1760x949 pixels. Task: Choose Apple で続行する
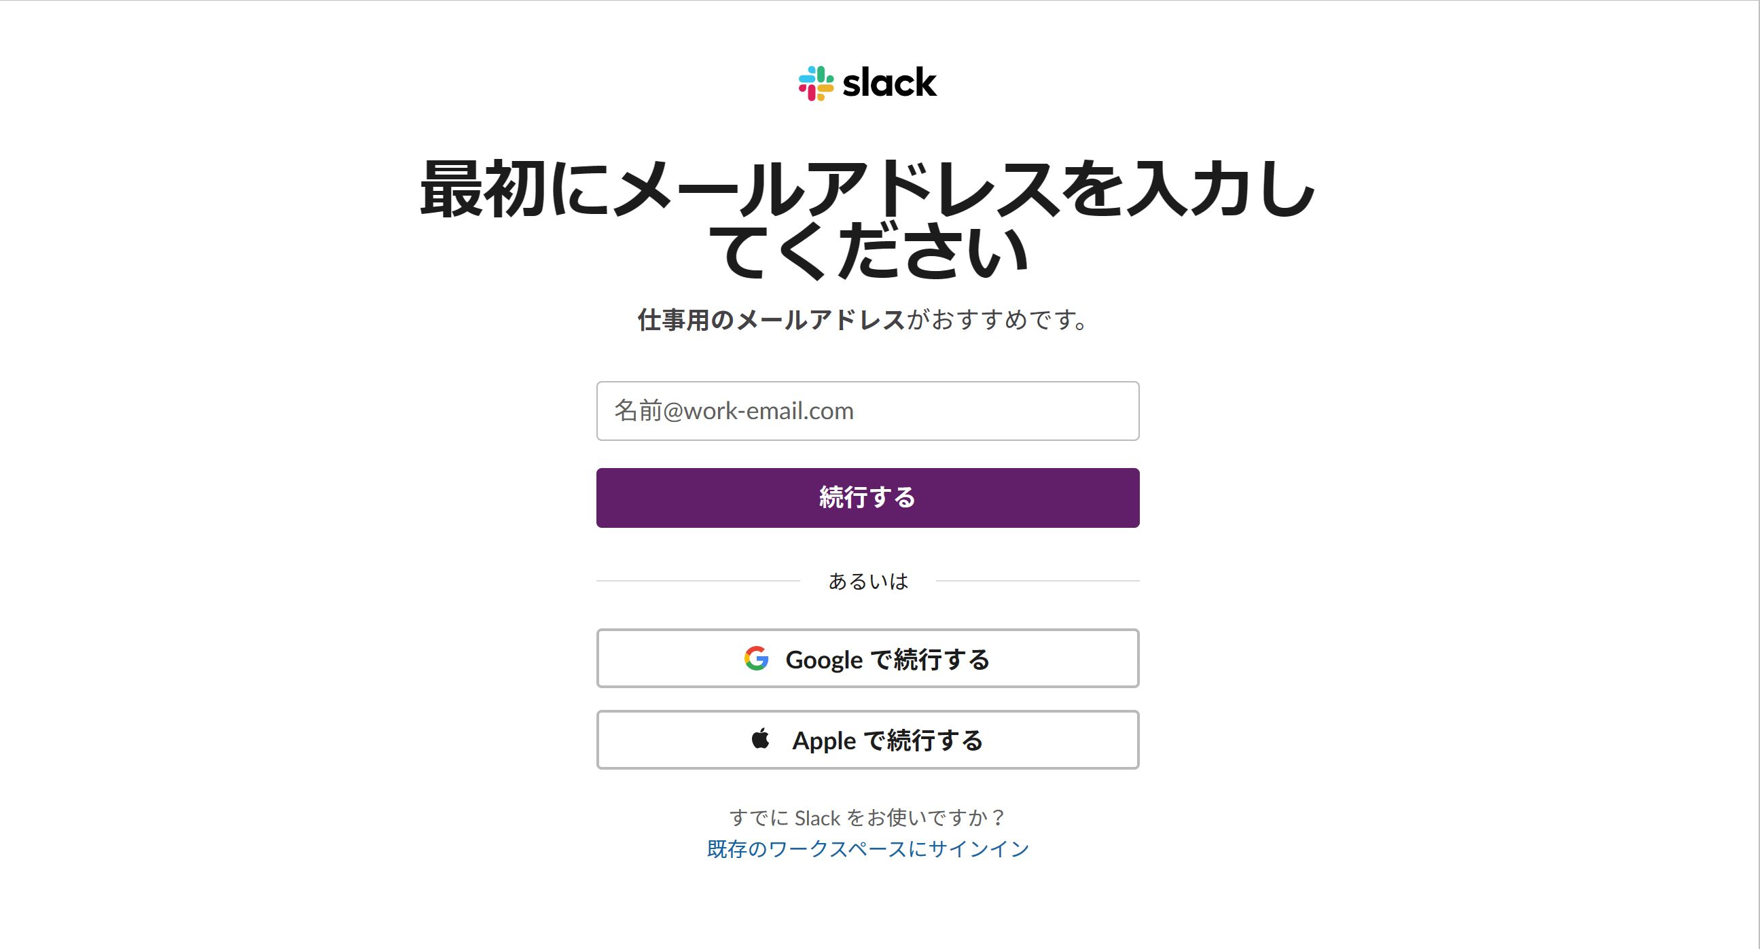[x=867, y=739]
